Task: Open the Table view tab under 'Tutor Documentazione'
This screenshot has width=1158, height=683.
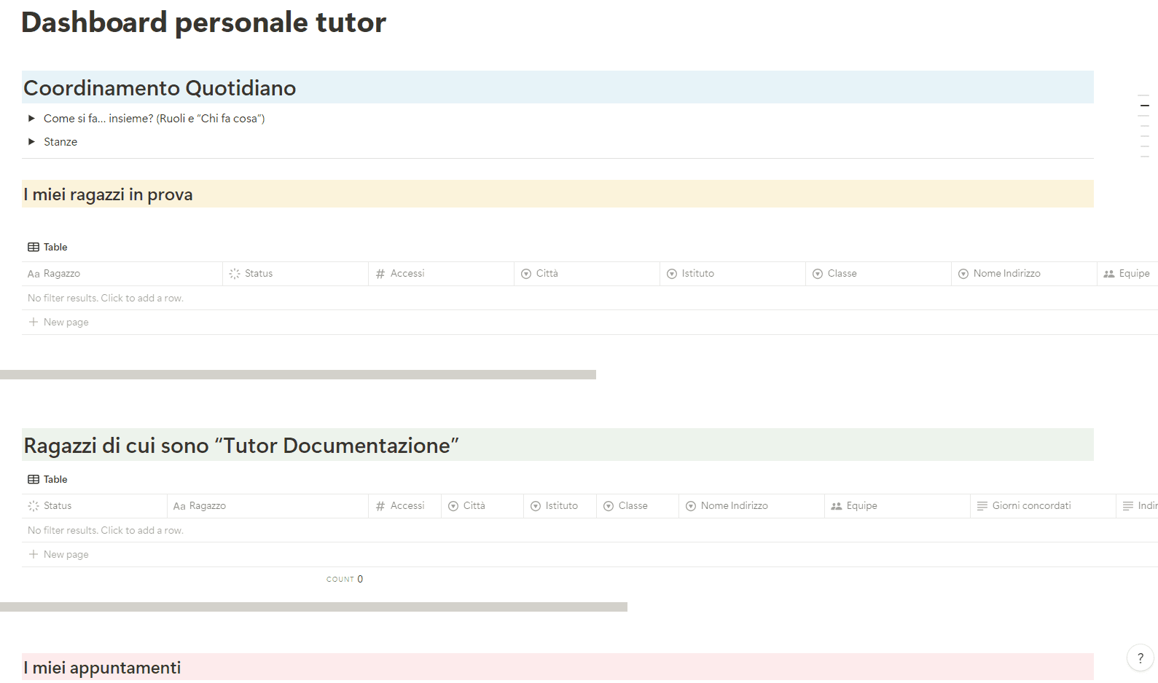Action: (x=47, y=479)
